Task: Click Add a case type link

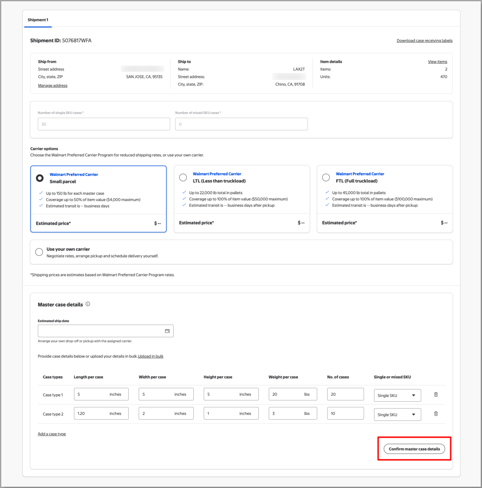Action: click(x=52, y=434)
